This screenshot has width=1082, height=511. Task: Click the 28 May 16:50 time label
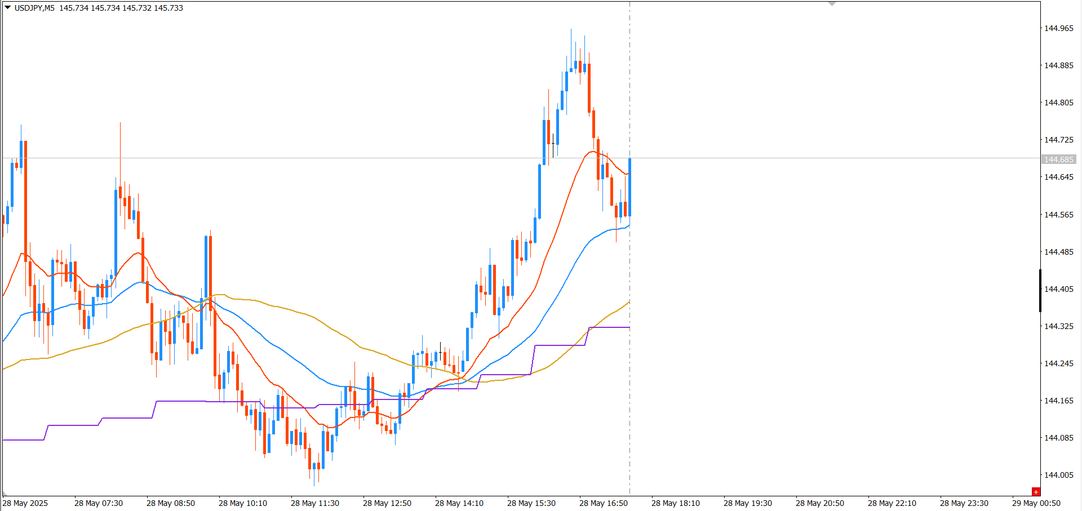click(603, 503)
